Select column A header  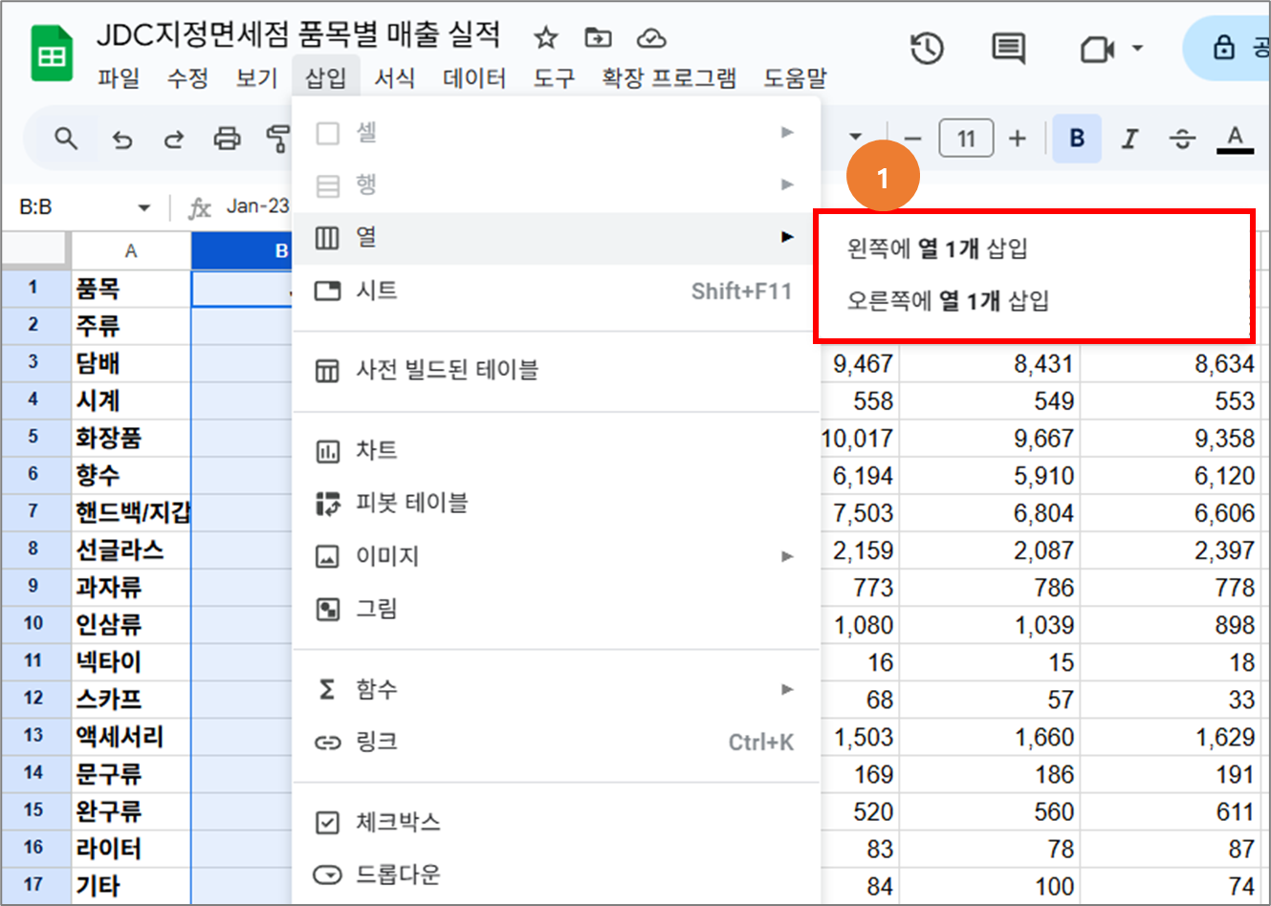tap(131, 251)
